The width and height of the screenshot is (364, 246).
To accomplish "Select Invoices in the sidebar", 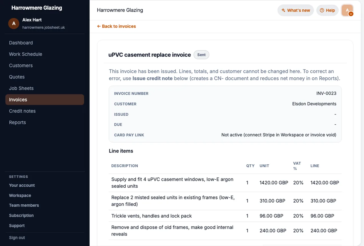I will 45,100.
